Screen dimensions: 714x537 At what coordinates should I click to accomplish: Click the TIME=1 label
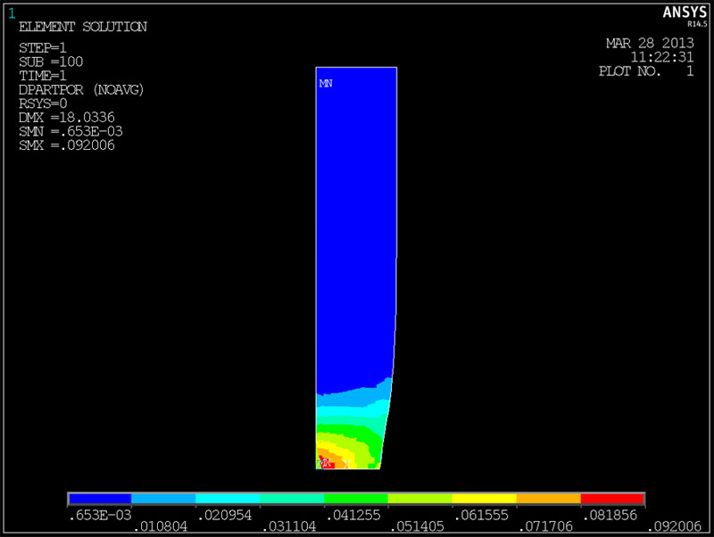tap(42, 76)
